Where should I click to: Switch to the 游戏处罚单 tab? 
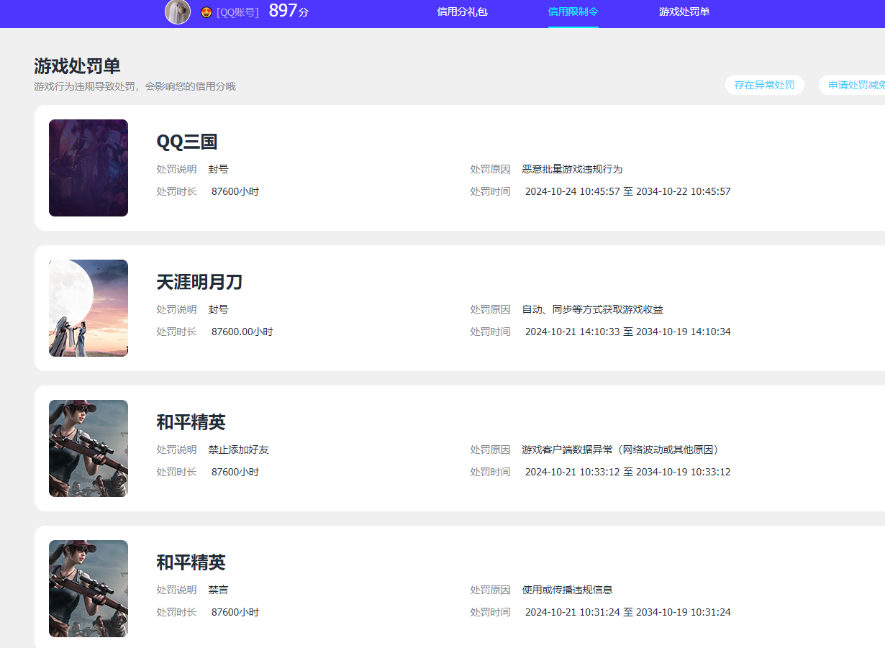pyautogui.click(x=684, y=12)
